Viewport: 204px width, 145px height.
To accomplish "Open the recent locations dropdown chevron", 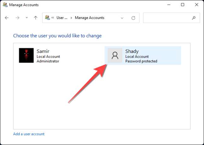I will [x=26, y=18].
